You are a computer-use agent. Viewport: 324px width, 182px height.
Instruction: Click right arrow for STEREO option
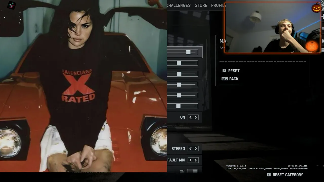[196, 149]
